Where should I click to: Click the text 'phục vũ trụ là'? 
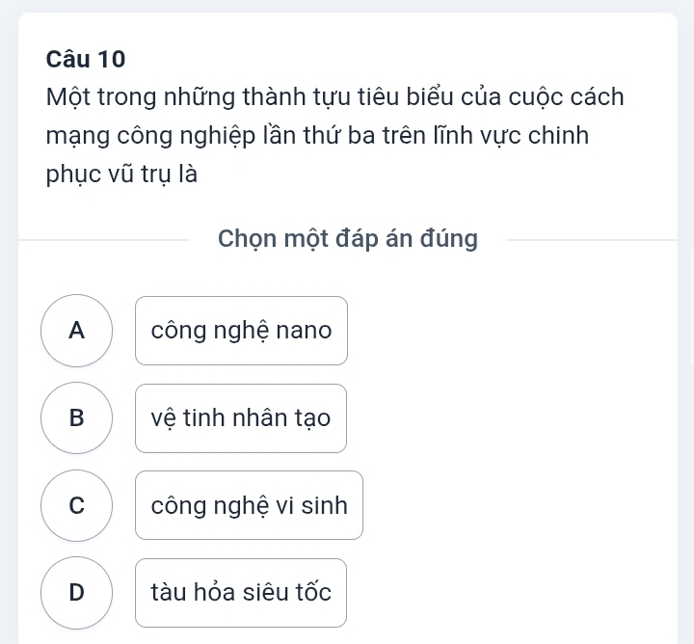point(121,174)
